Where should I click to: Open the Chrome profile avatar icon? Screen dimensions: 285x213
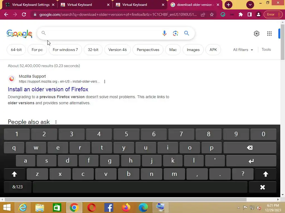click(258, 14)
